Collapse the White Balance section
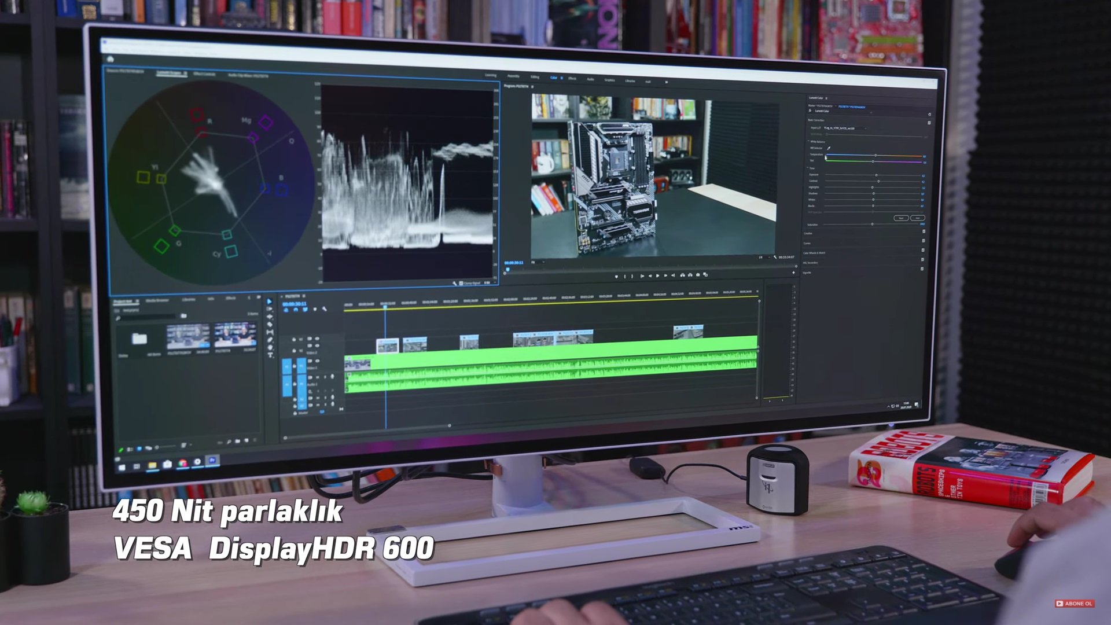 809,141
